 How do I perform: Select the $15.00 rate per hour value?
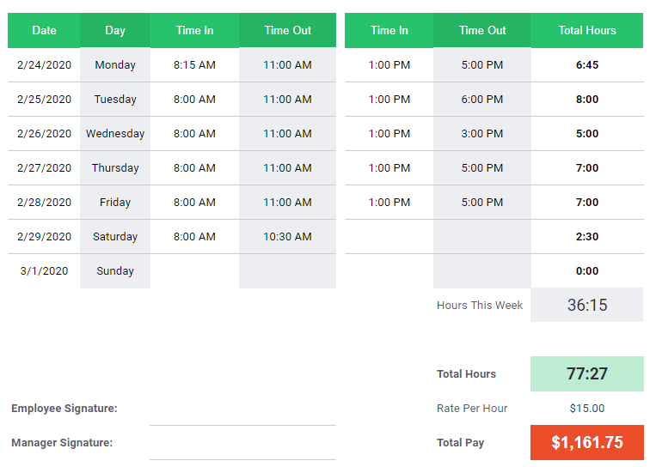pyautogui.click(x=587, y=409)
